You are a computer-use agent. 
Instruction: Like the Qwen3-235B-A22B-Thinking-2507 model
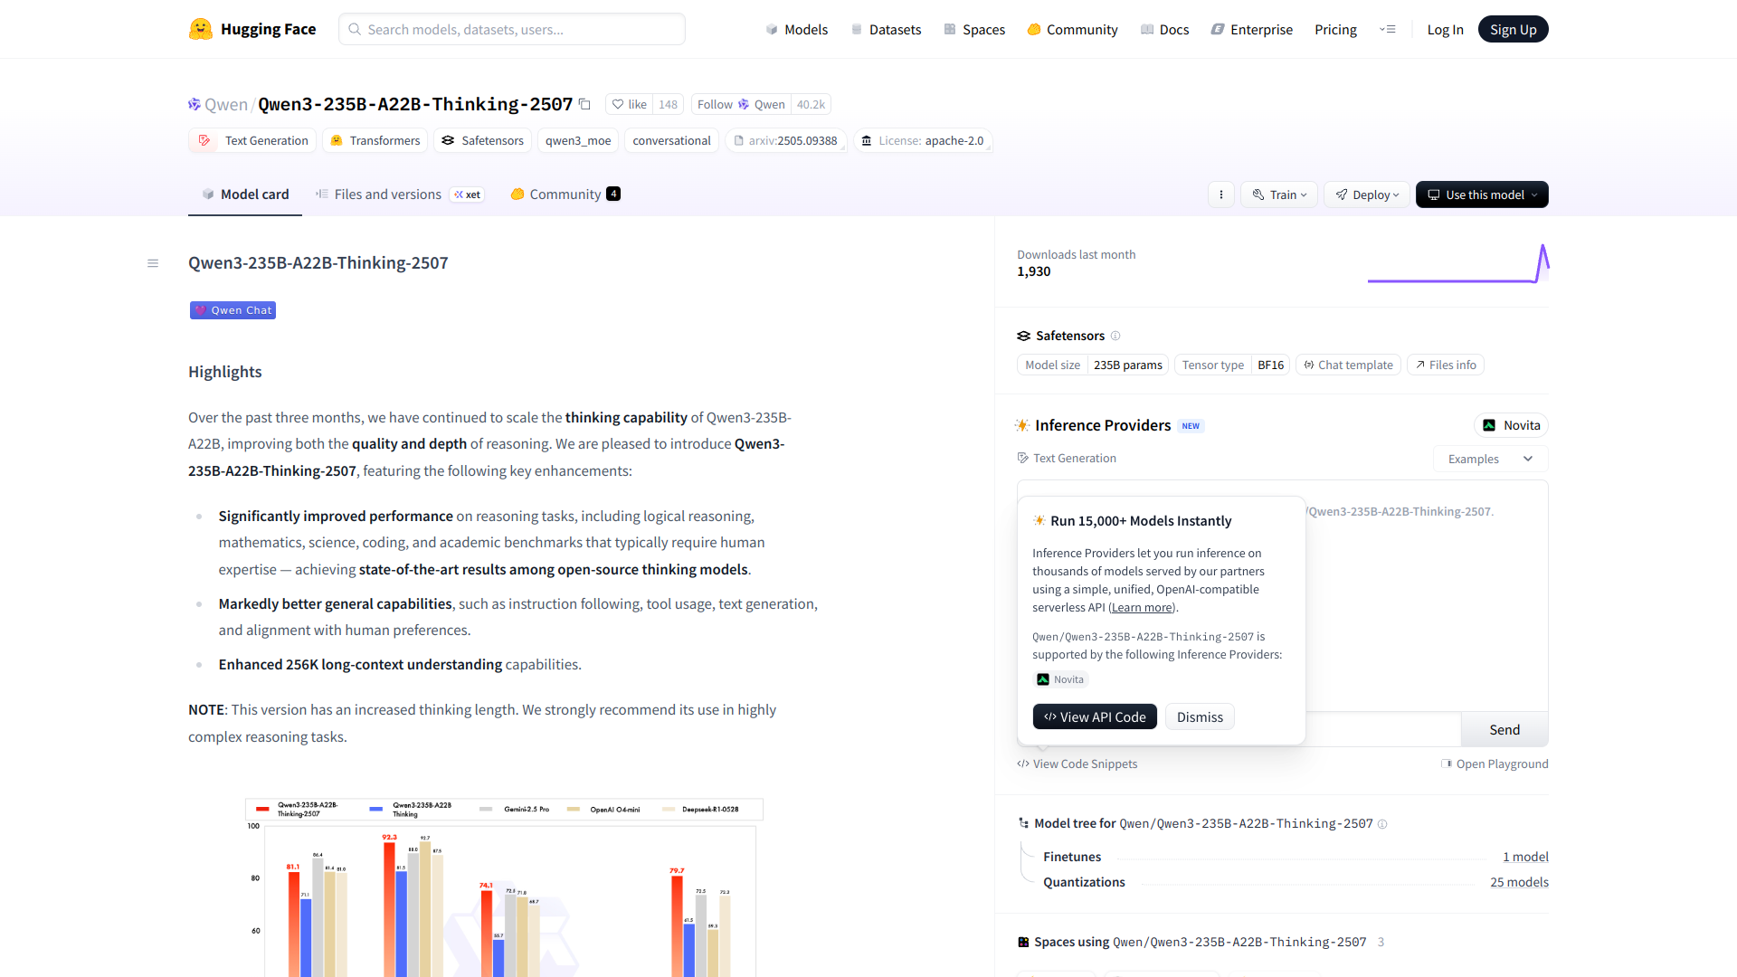click(629, 104)
